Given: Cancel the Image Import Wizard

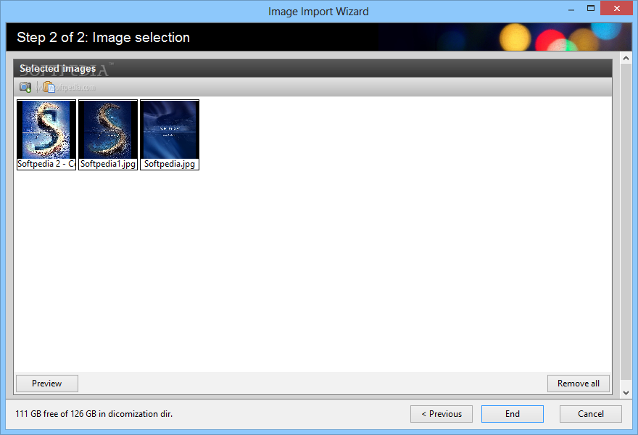Looking at the screenshot, I should click(590, 414).
